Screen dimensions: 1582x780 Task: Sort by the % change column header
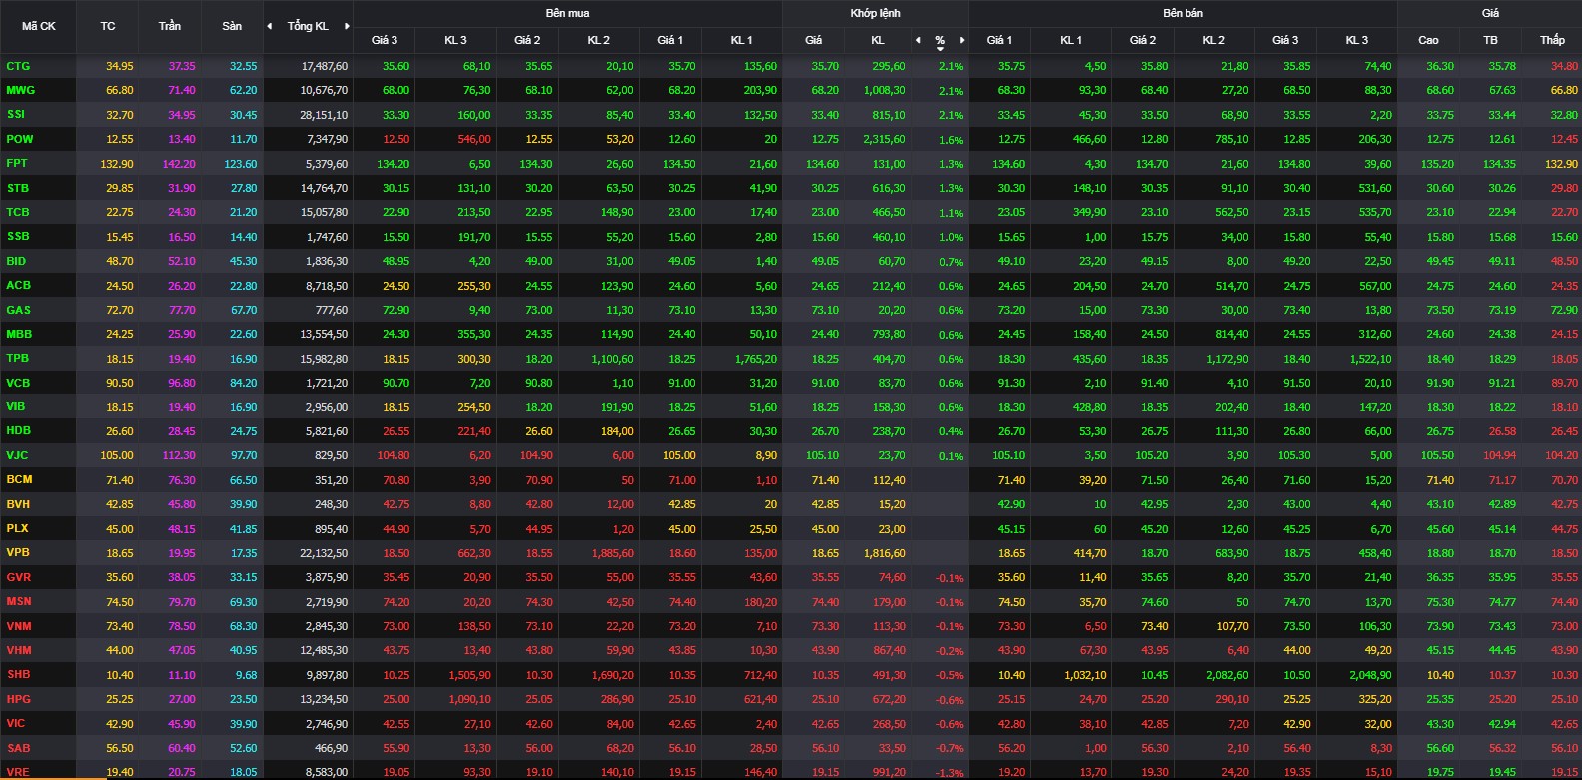click(940, 41)
